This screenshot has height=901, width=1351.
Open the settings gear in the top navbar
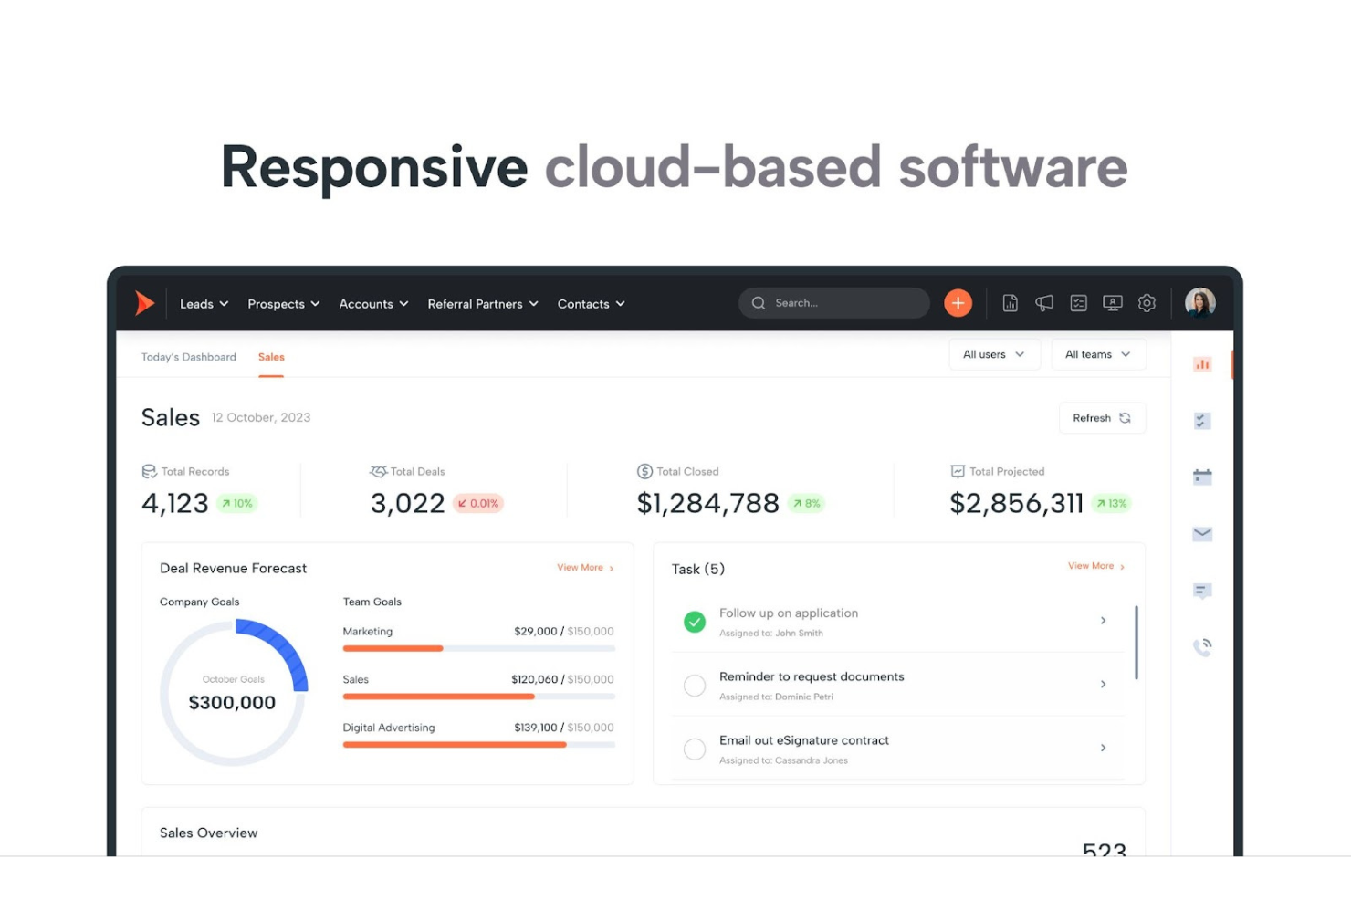pos(1147,302)
